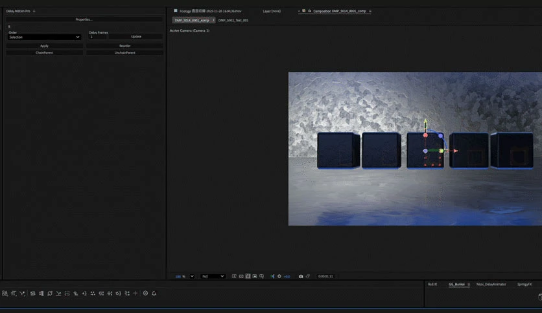Click the Delay Frames value field
This screenshot has width=542, height=313.
pyautogui.click(x=98, y=37)
